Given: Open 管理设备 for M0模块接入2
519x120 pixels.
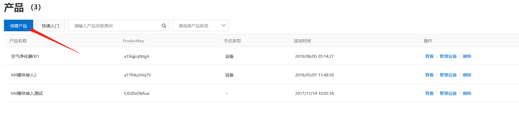Looking at the screenshot, I should 448,75.
